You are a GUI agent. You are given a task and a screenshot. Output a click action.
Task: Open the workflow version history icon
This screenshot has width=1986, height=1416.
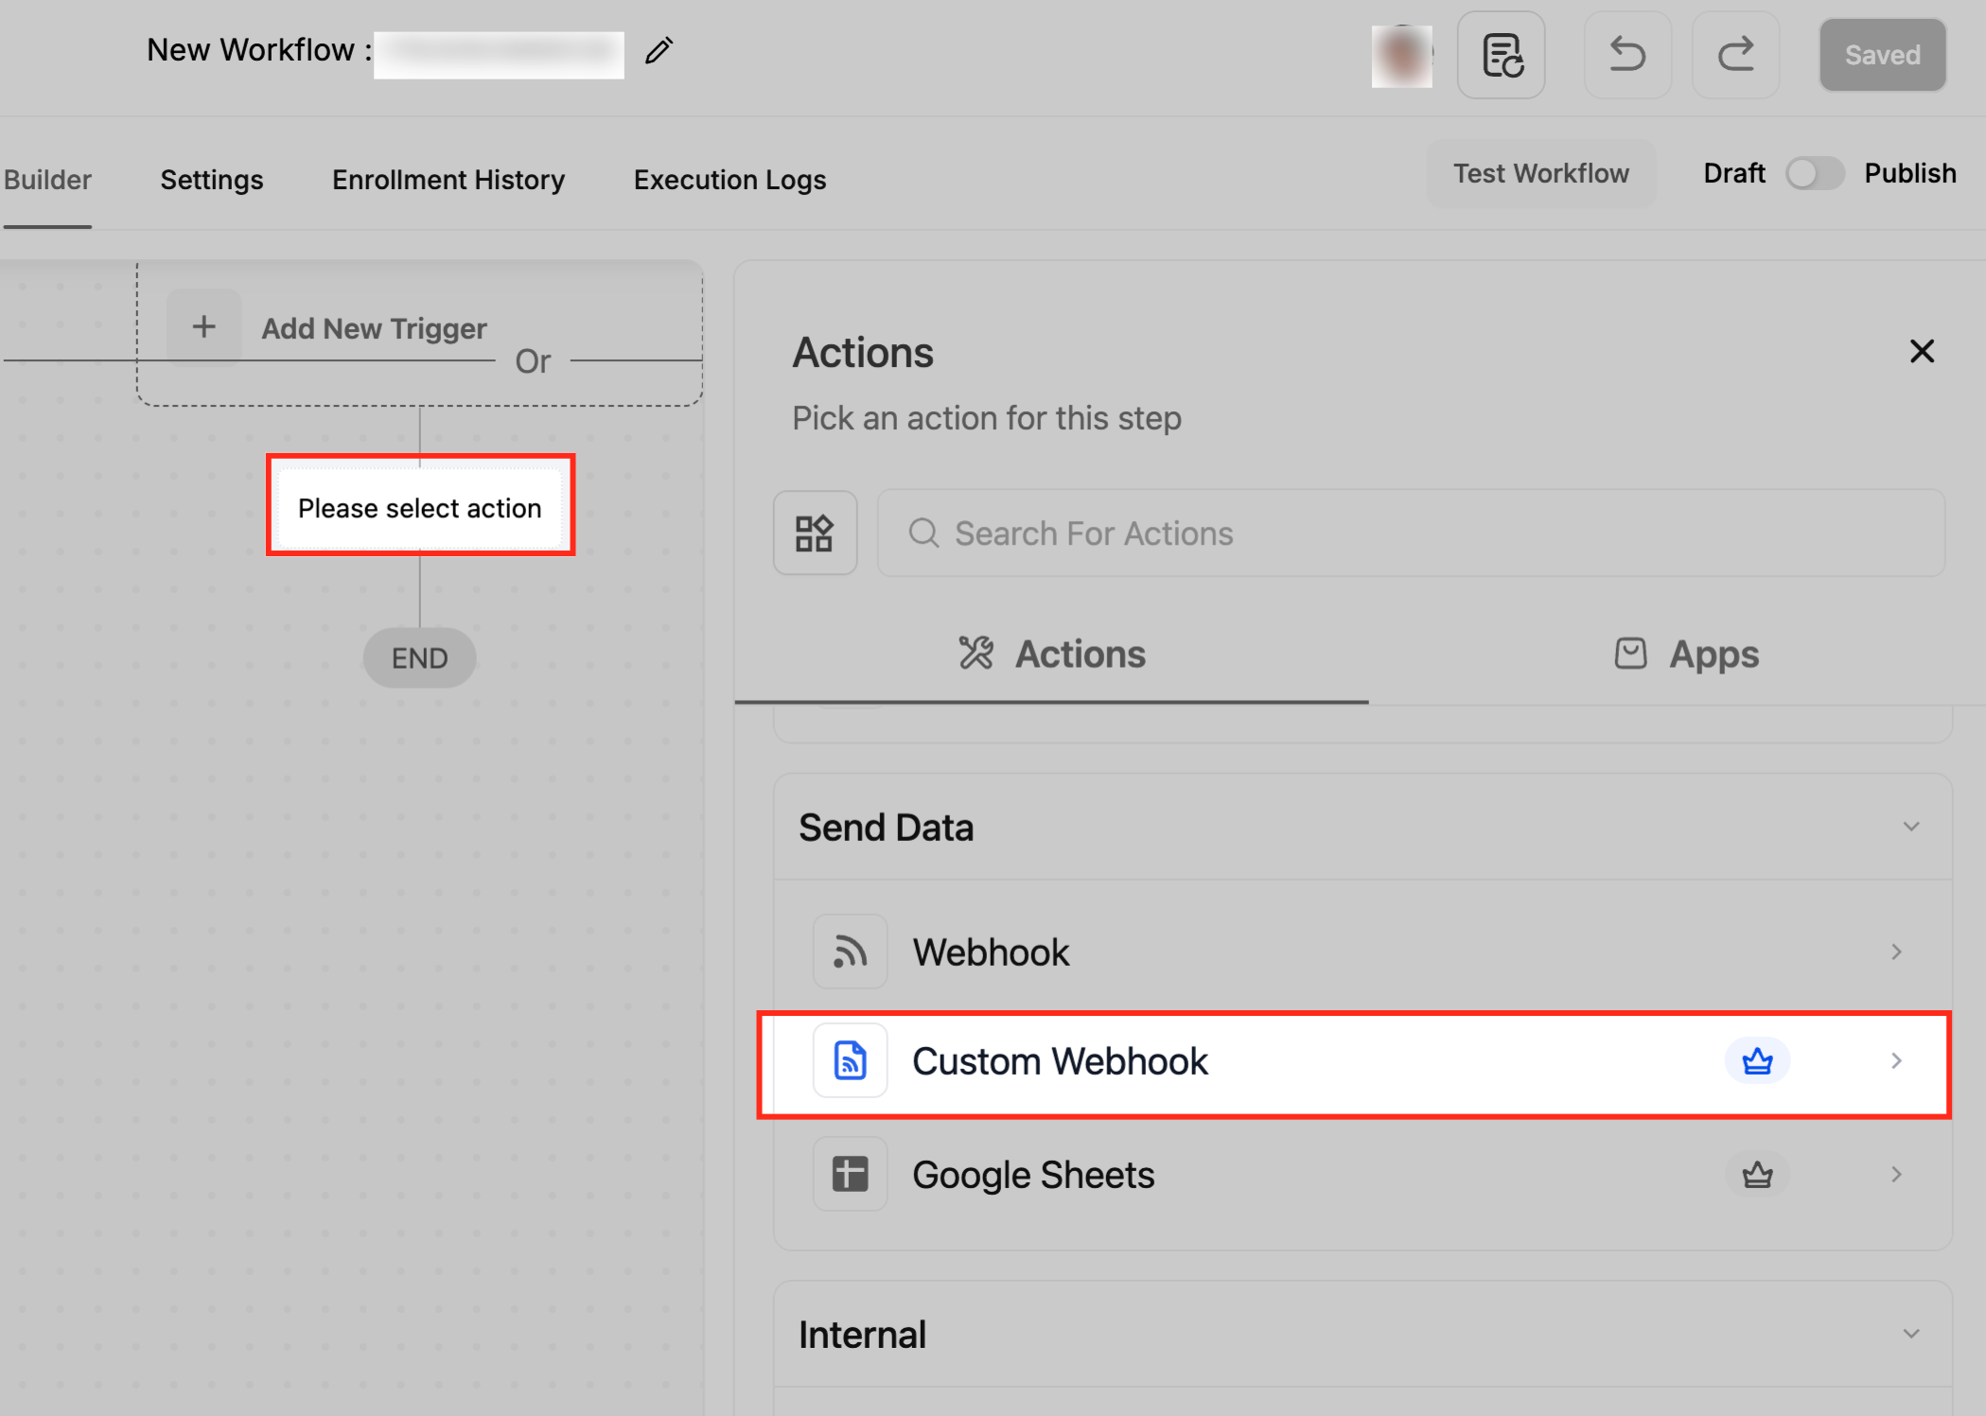point(1501,55)
